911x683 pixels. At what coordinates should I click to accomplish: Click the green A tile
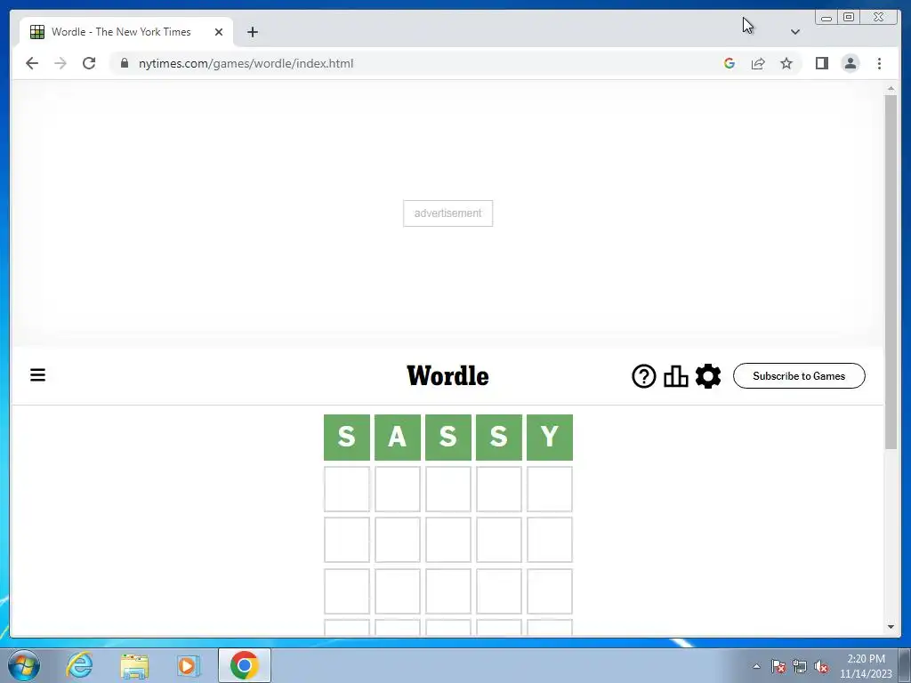pyautogui.click(x=398, y=438)
